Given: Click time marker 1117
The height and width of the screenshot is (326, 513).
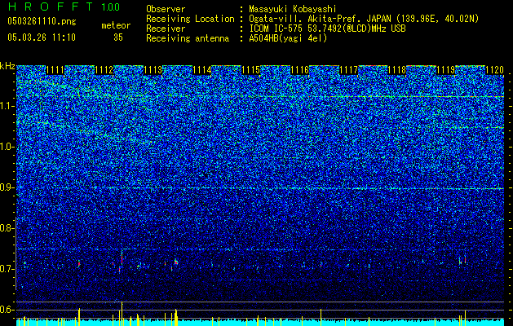Looking at the screenshot, I should (x=349, y=70).
